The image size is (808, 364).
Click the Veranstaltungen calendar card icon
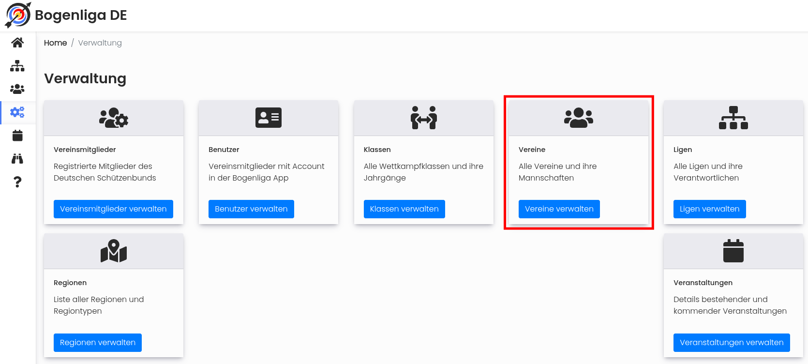point(733,251)
